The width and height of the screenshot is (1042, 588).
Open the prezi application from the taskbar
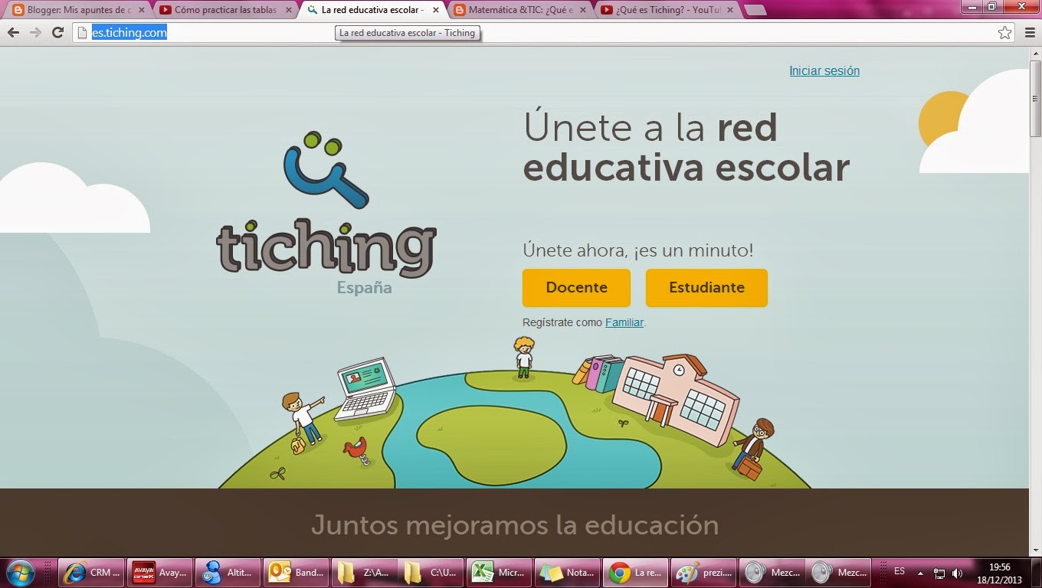[x=703, y=572]
